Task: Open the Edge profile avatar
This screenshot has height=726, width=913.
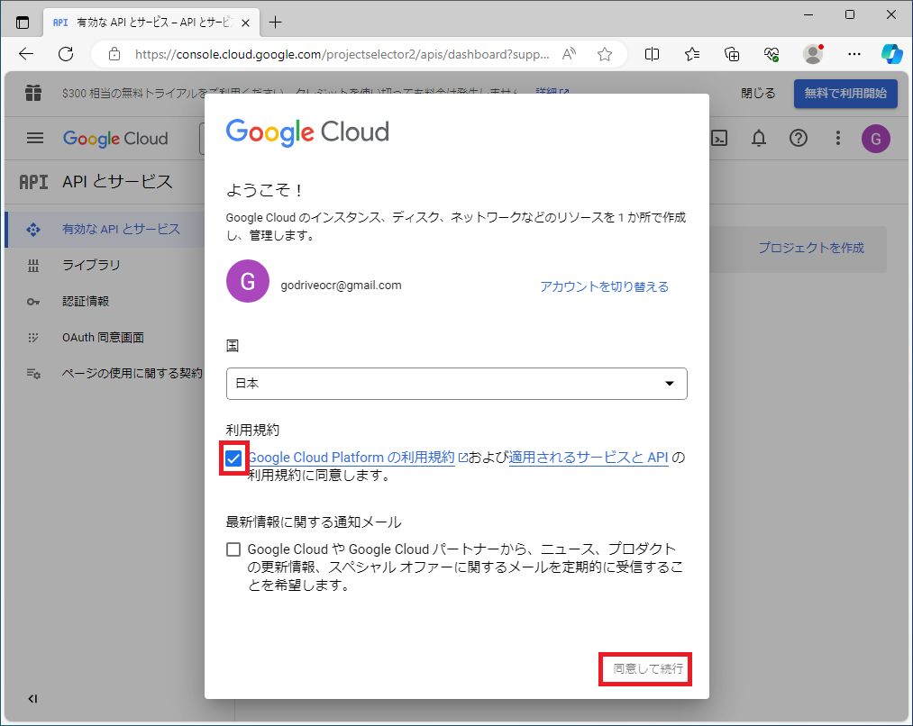Action: (x=813, y=54)
